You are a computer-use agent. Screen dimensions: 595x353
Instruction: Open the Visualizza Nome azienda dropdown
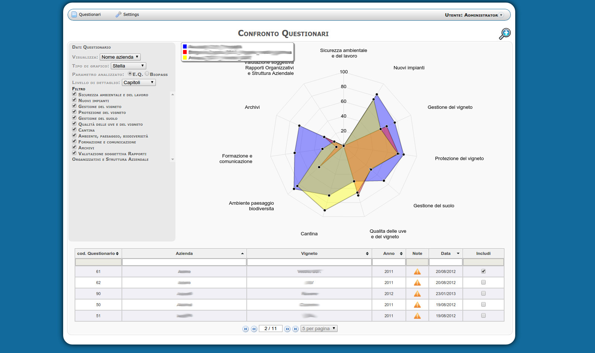[120, 57]
